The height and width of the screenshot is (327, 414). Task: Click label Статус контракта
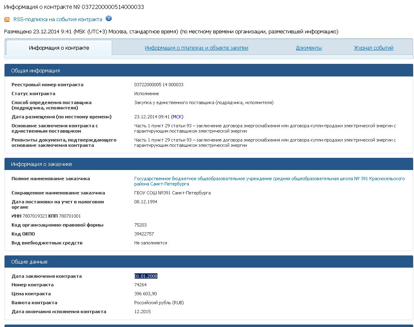33,94
